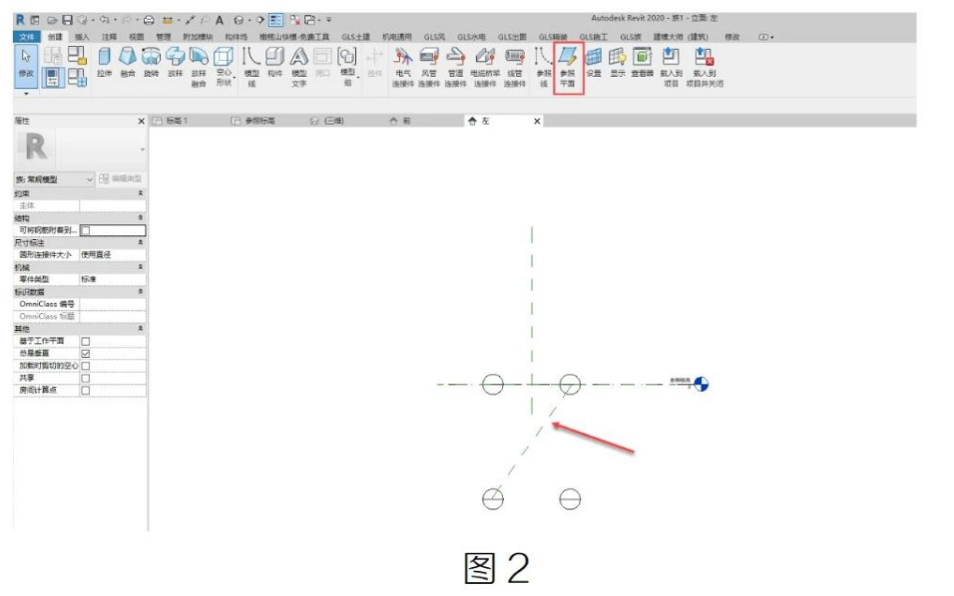Open the type selector dropdown arrow beside R thumbnail
The height and width of the screenshot is (596, 954).
[143, 149]
